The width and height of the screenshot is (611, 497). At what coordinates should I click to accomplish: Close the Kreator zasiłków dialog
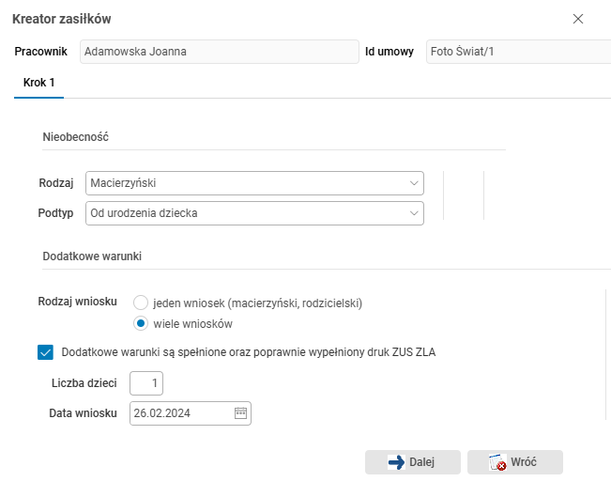point(578,19)
